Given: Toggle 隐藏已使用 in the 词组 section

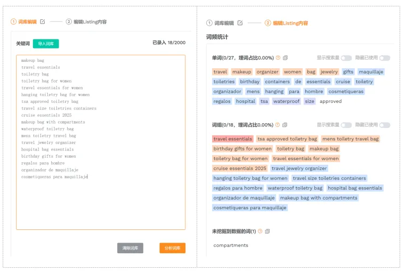Looking at the screenshot, I should [385, 125].
